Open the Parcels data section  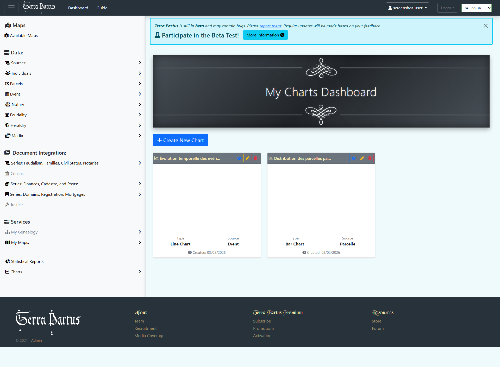pyautogui.click(x=16, y=84)
